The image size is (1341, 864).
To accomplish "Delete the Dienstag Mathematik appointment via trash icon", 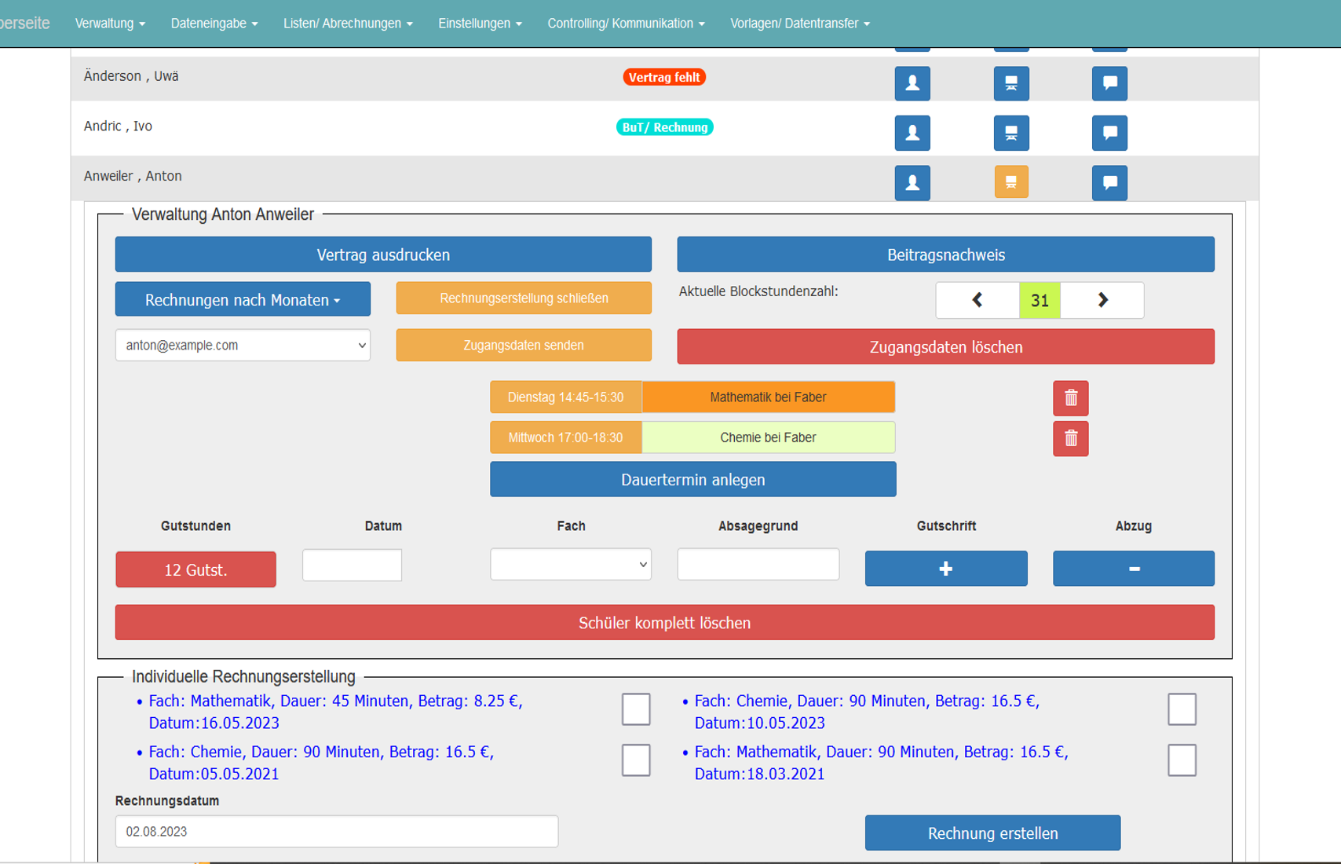I will pos(1070,398).
